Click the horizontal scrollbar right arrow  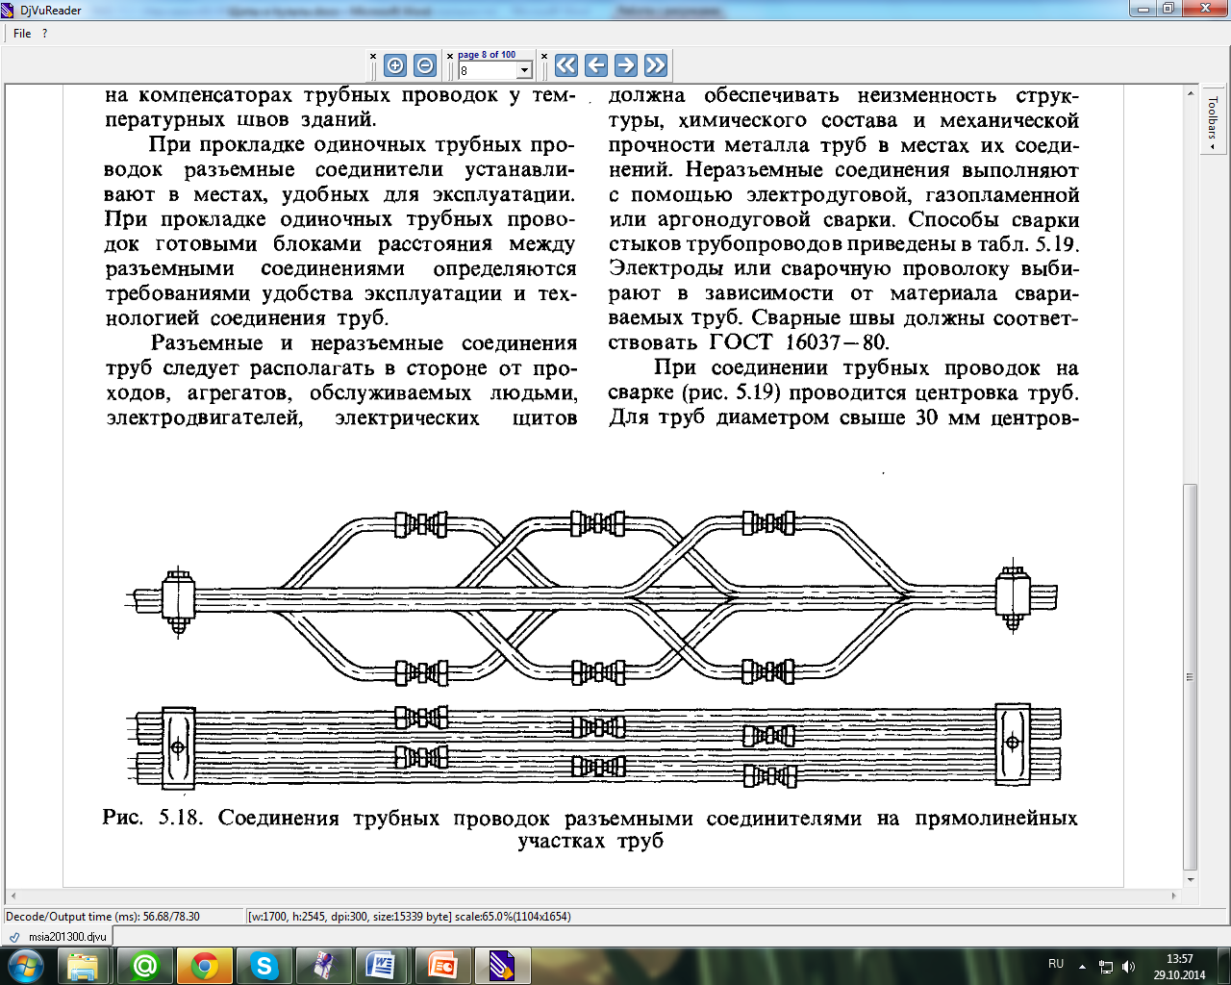point(1174,896)
